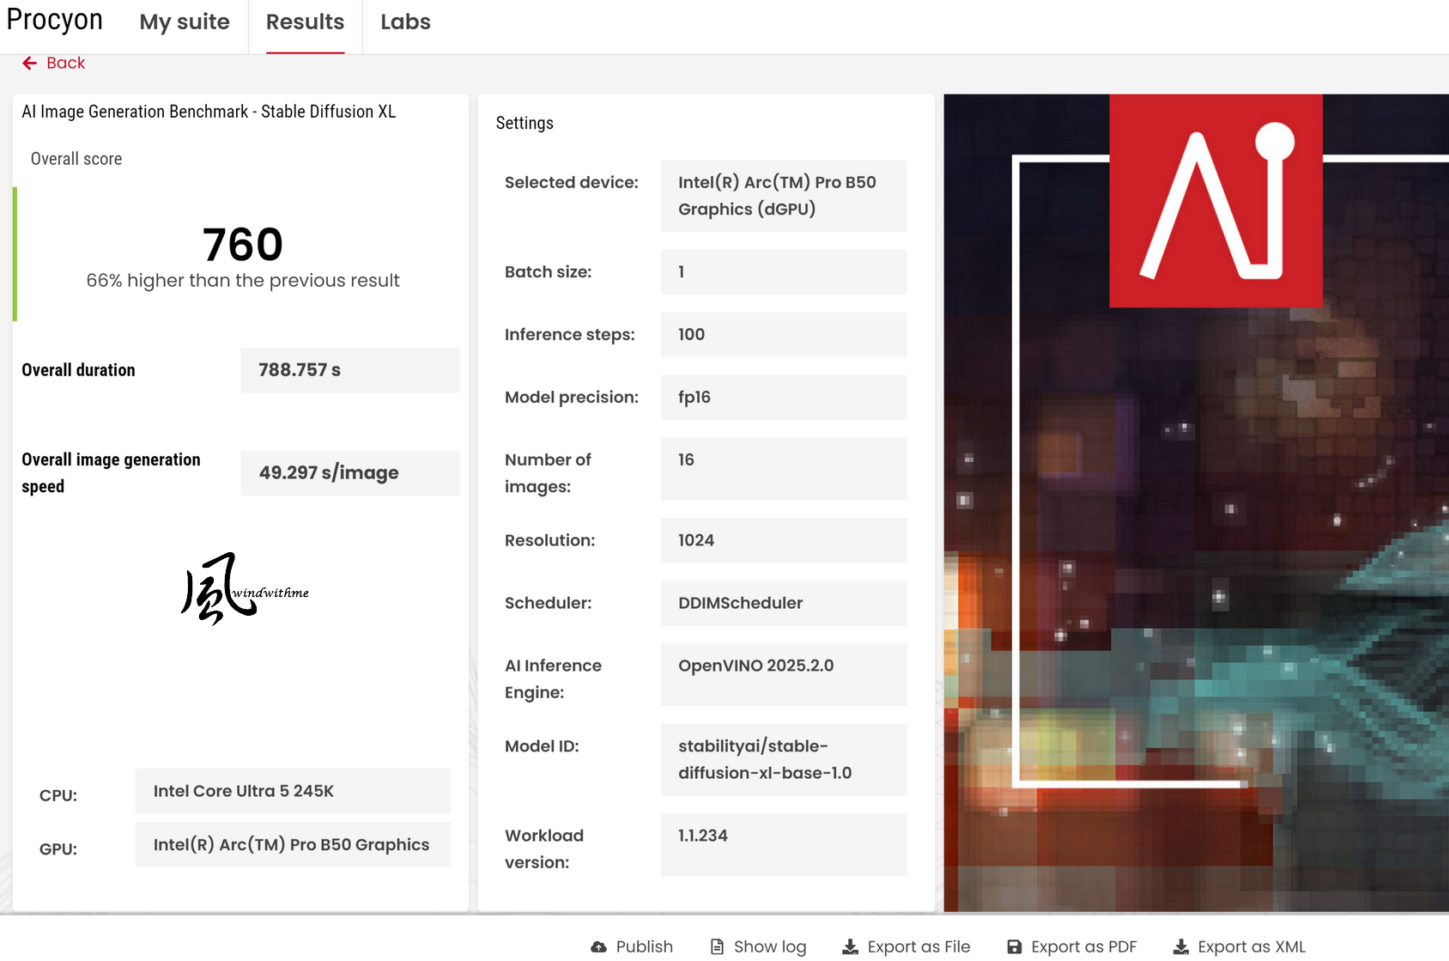Click the Selected device value field
1449x961 pixels.
(783, 196)
